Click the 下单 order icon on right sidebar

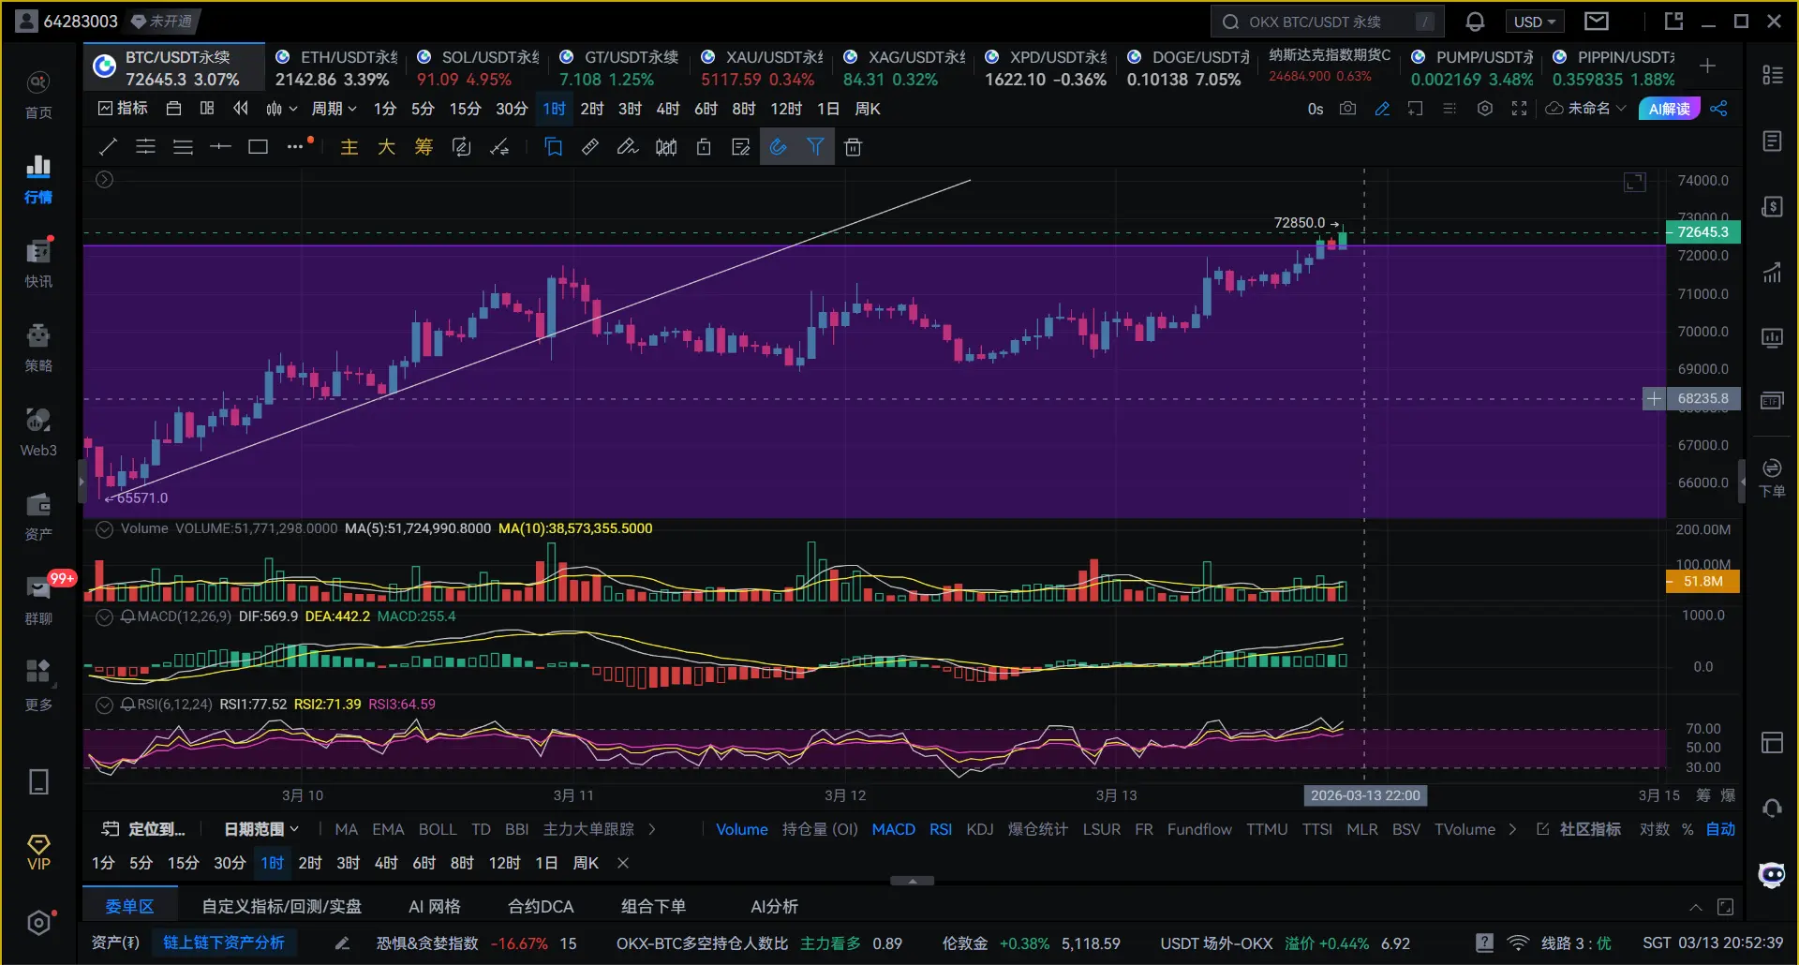[x=1772, y=478]
